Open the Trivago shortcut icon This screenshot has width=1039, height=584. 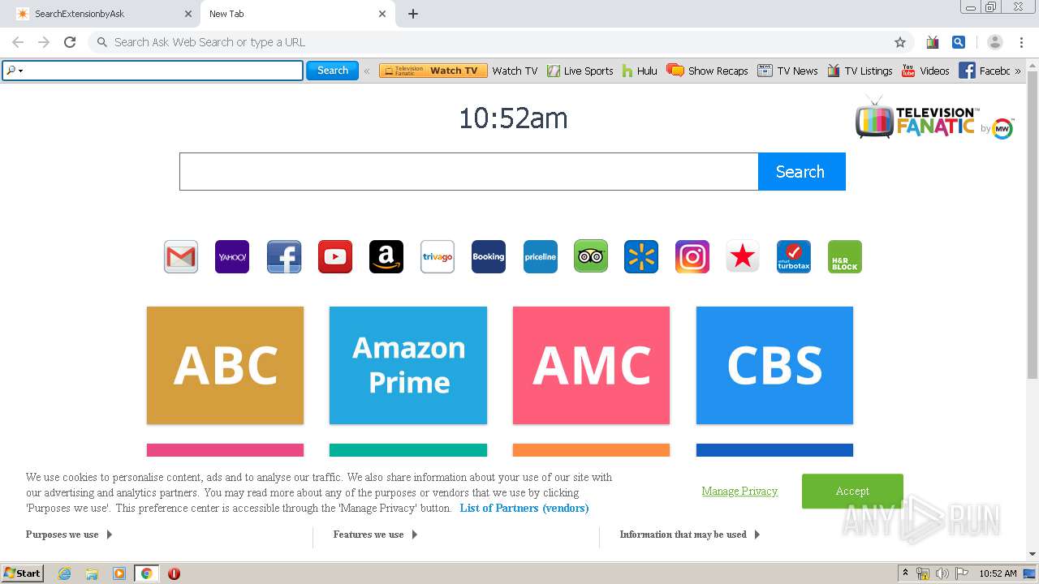pos(438,257)
